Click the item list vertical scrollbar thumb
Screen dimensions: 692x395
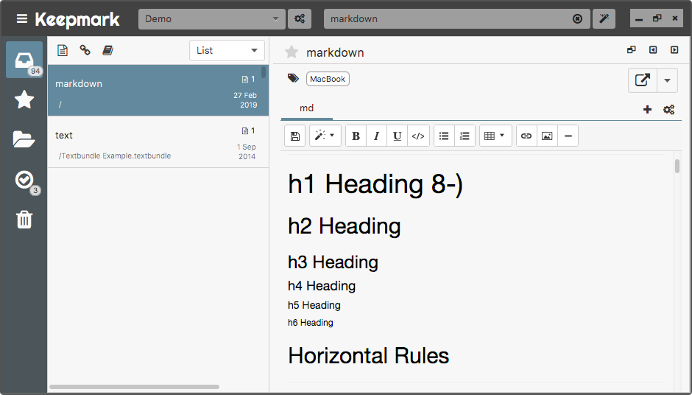pyautogui.click(x=264, y=72)
